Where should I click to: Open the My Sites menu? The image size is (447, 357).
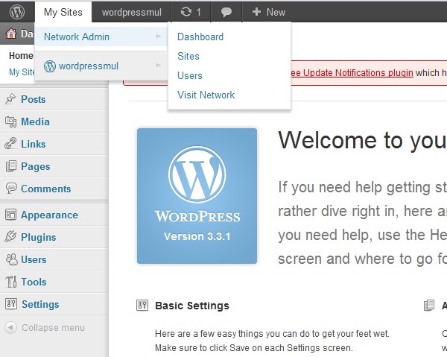coord(63,12)
